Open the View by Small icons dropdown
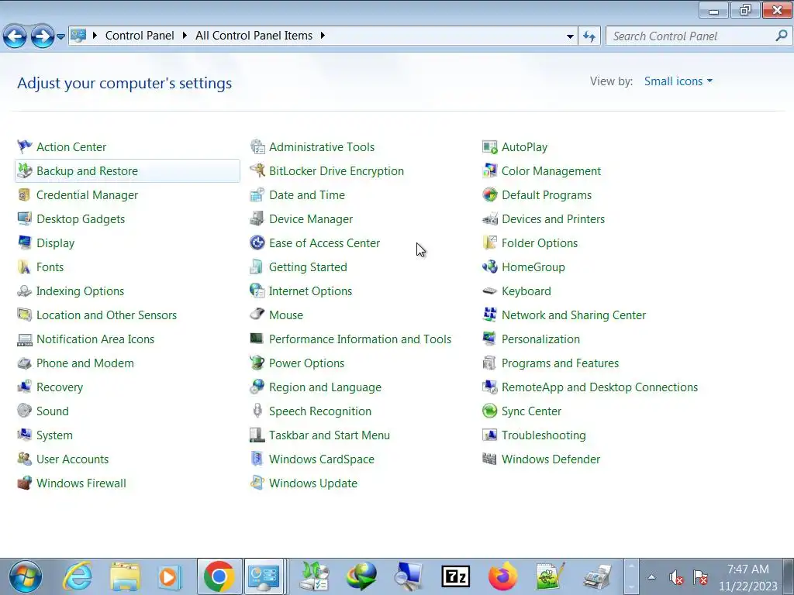Viewport: 794px width, 595px height. tap(678, 81)
